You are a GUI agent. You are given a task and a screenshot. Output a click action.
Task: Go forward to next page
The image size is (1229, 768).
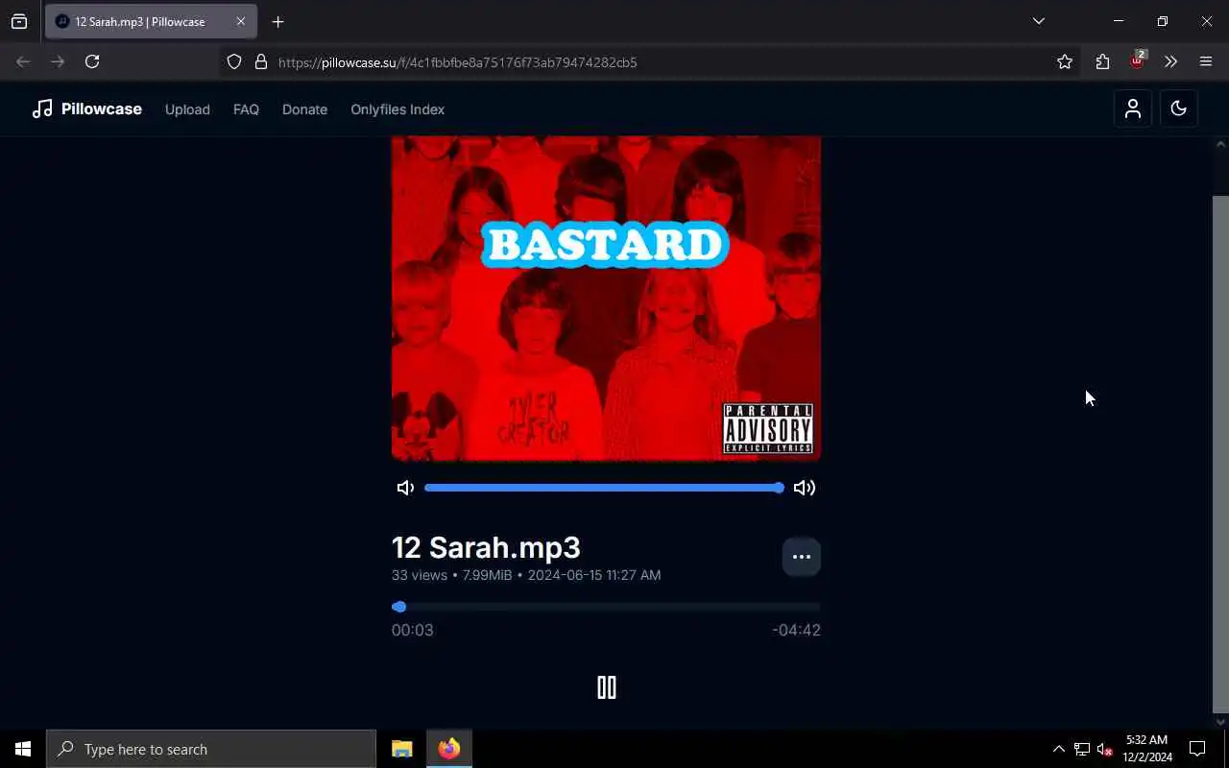(58, 61)
